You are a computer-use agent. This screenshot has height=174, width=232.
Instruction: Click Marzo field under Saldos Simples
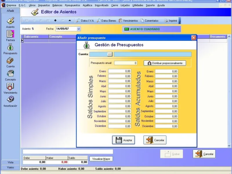pos(119,81)
